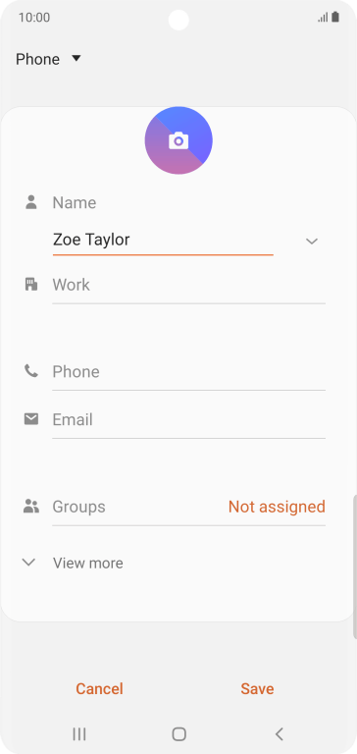Viewport: 357px width, 754px height.
Task: Click the work building icon
Action: (31, 284)
